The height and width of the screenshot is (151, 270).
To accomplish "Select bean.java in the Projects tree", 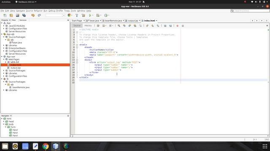I will (x=17, y=43).
